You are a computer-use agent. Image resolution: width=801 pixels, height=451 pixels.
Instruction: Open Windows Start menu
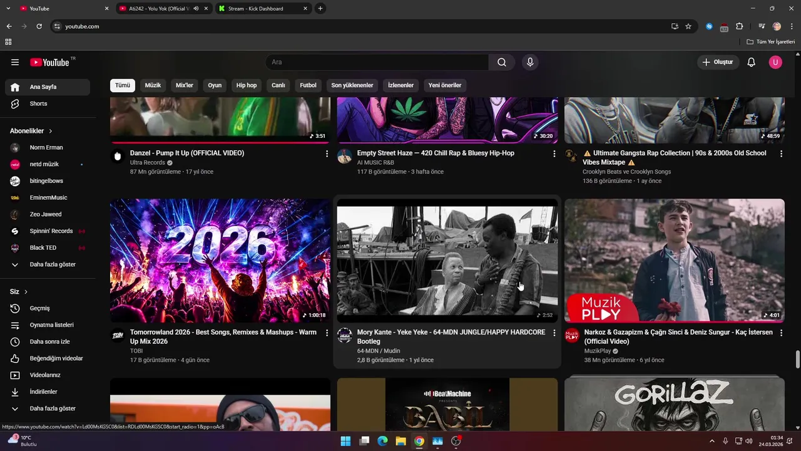345,441
